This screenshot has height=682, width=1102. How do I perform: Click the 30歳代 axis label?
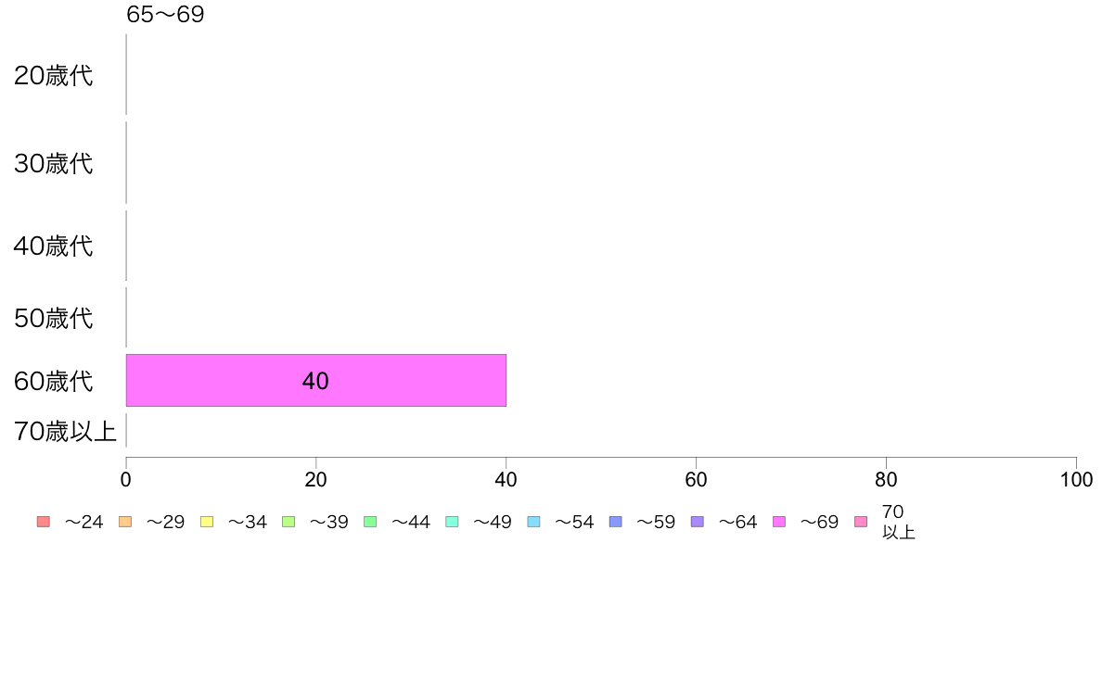[x=54, y=164]
